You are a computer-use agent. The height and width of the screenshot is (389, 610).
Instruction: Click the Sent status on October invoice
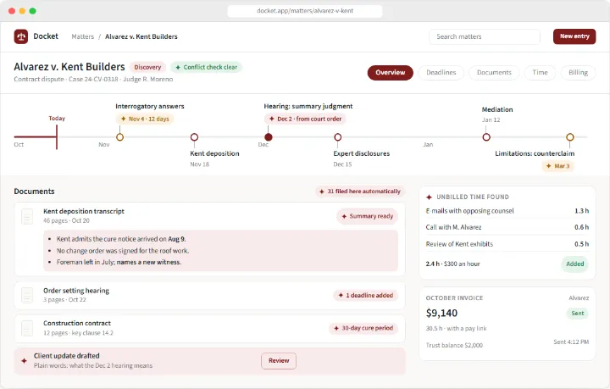pyautogui.click(x=577, y=313)
